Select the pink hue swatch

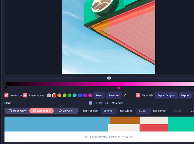(90, 95)
